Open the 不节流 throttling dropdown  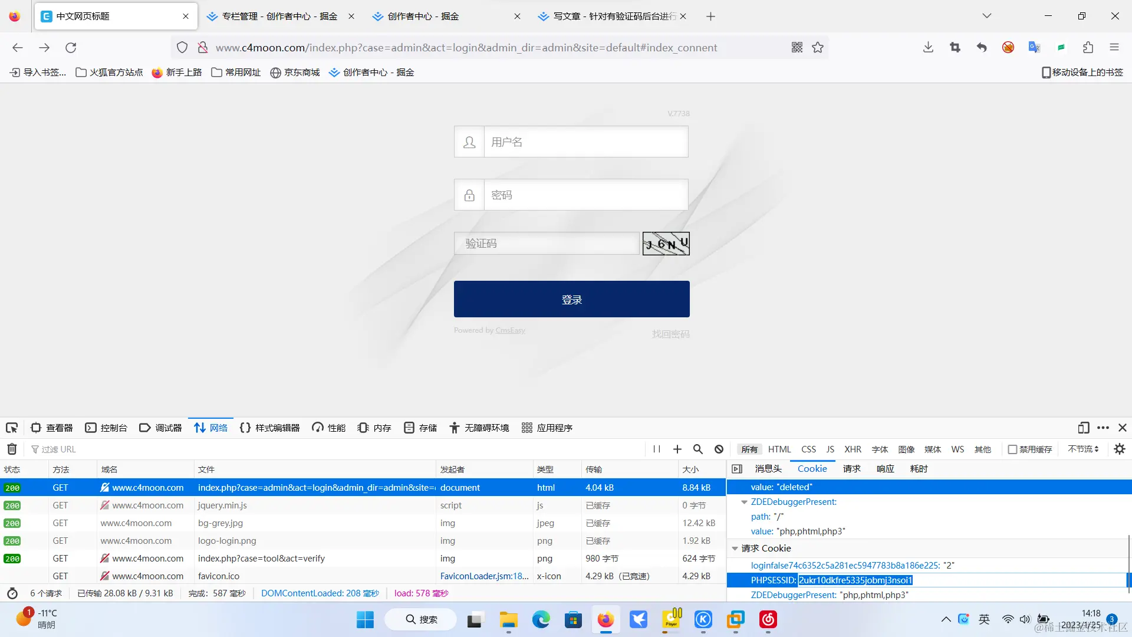pyautogui.click(x=1083, y=449)
